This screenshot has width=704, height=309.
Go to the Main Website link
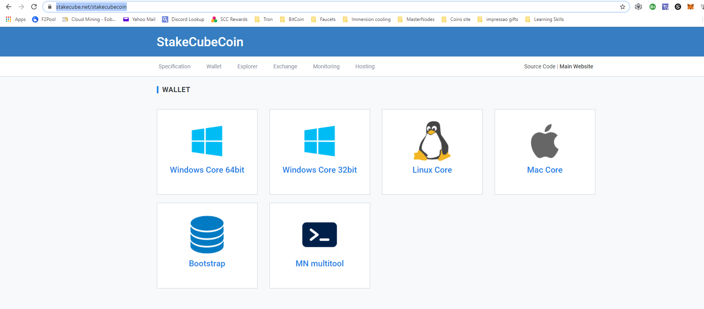pos(576,66)
